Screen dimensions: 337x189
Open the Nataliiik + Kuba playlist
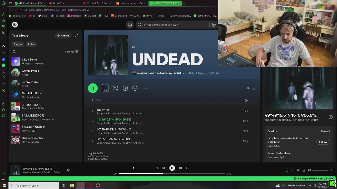tap(45, 95)
